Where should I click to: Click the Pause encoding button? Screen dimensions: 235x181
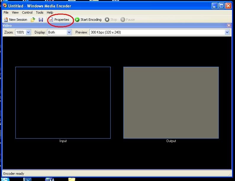click(128, 20)
